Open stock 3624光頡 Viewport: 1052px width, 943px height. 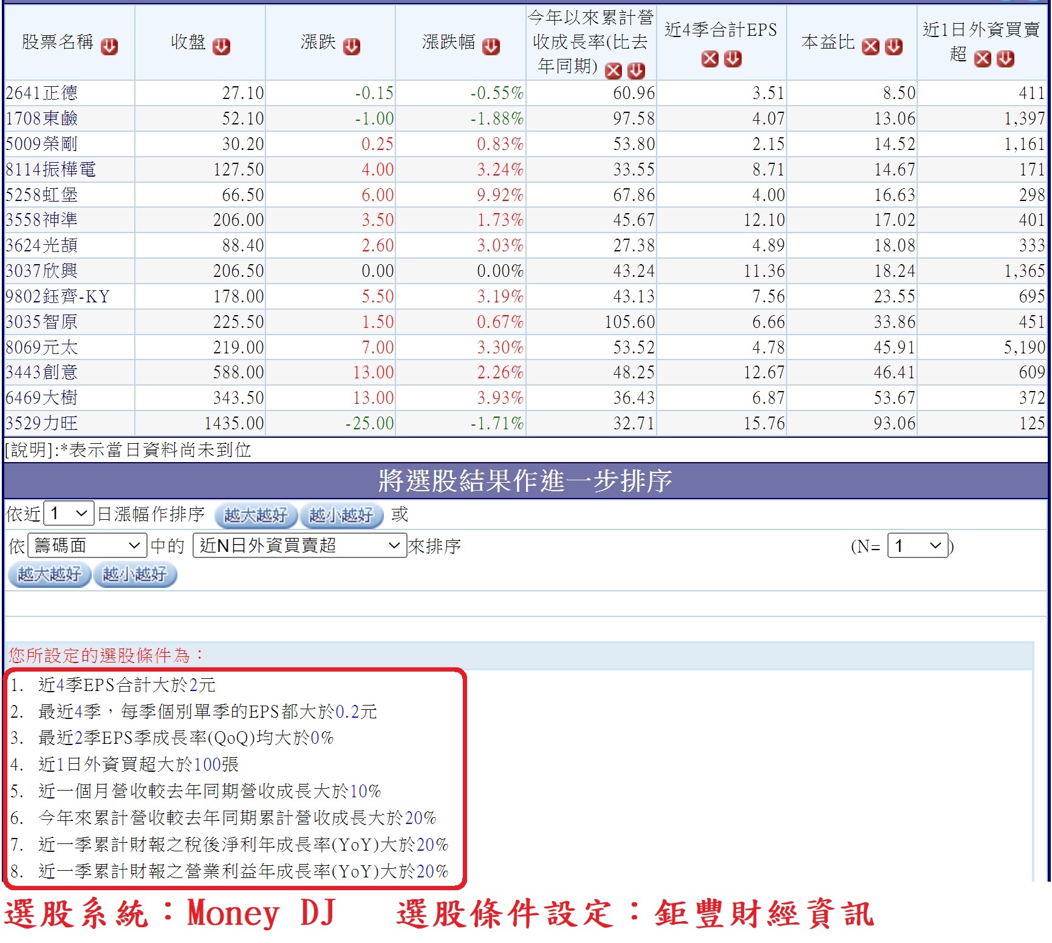42,245
